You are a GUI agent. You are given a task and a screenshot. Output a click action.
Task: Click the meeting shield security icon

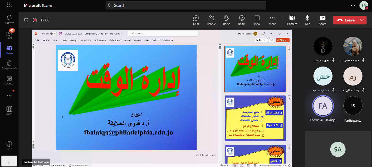[x=26, y=20]
